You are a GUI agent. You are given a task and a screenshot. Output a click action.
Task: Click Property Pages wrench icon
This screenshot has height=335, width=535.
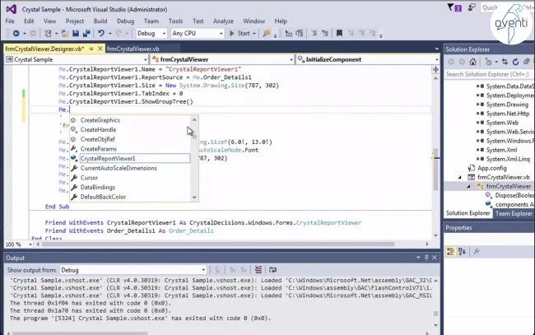tap(477, 252)
